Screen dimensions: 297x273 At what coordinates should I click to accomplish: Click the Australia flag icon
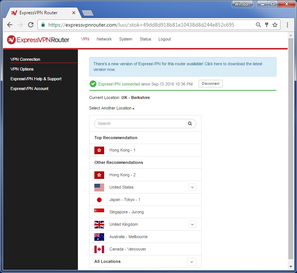99,237
